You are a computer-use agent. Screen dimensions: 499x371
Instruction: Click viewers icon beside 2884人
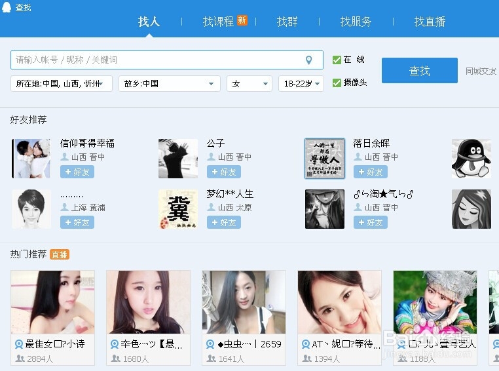[20, 359]
